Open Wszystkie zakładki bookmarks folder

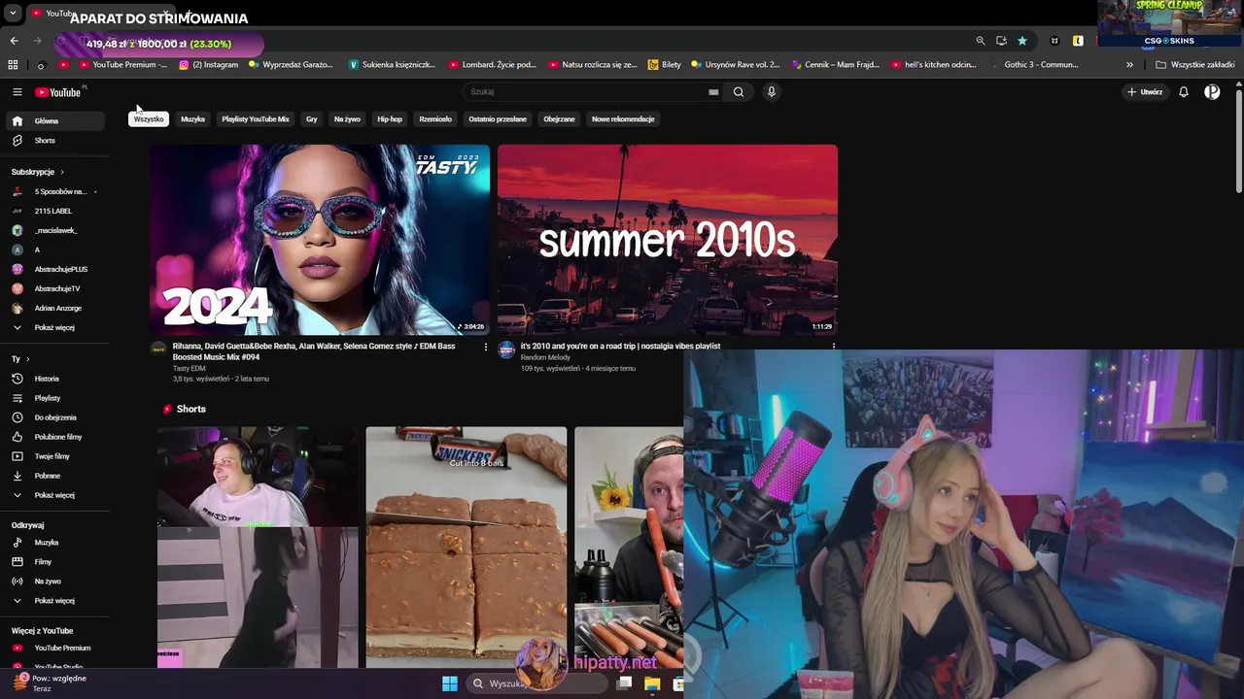[1195, 65]
